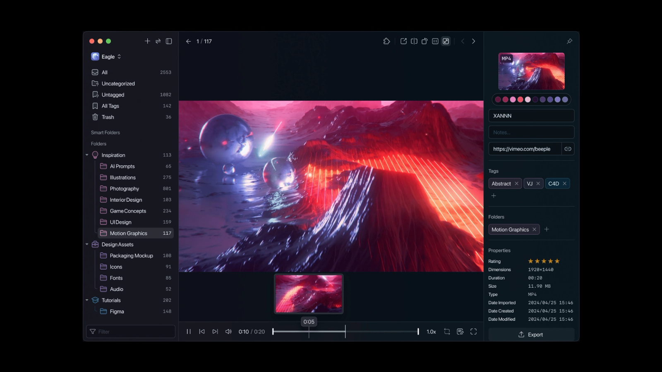
Task: Open the Figma folder
Action: point(135,311)
